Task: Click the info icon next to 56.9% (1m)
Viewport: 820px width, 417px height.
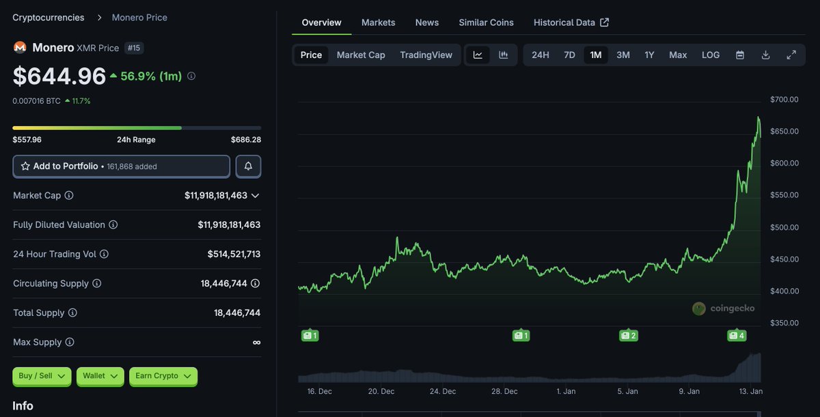Action: 191,76
